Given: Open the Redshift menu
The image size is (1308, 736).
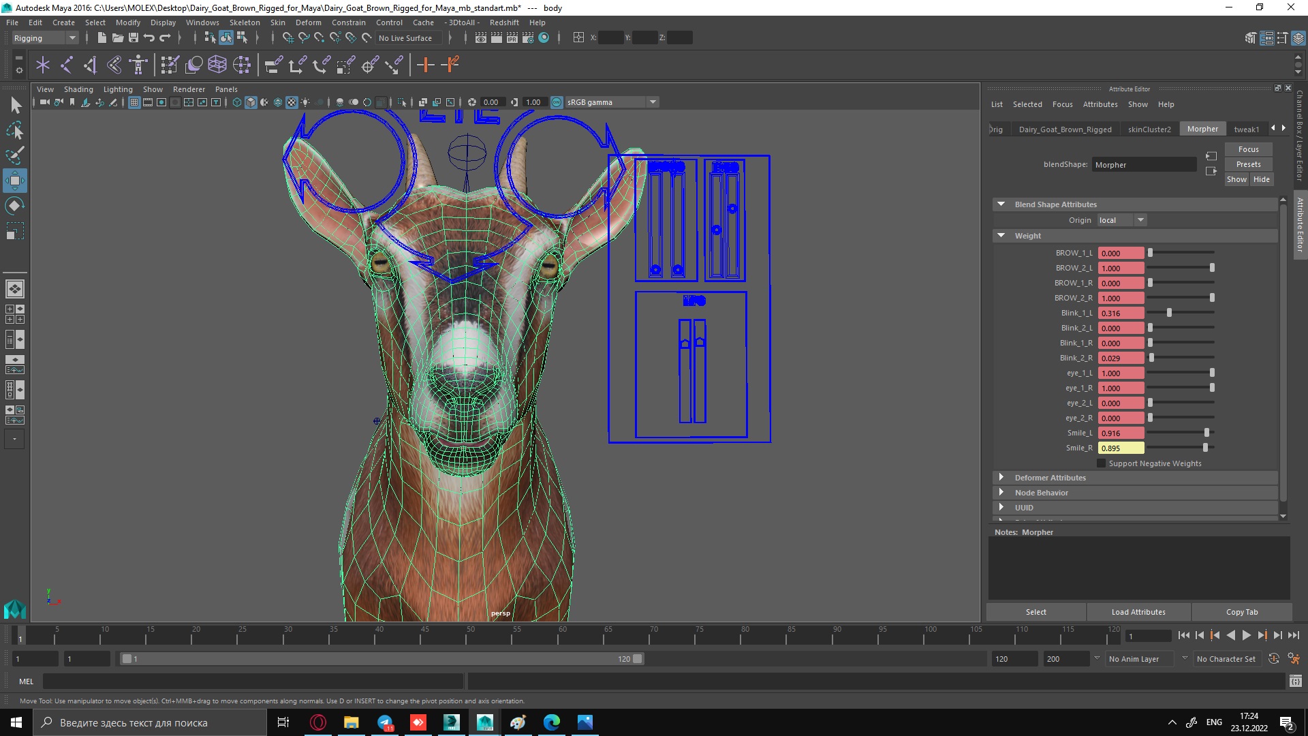Looking at the screenshot, I should (504, 22).
